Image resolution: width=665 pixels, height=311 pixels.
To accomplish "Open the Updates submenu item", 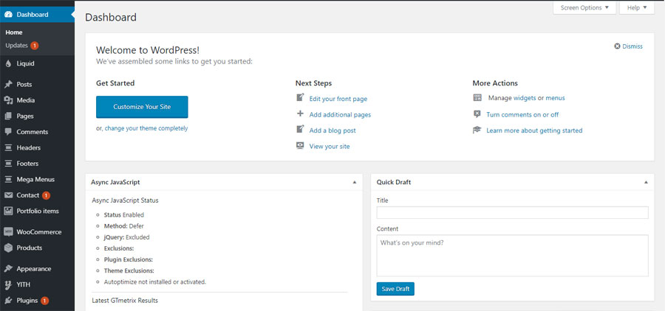I will click(x=16, y=45).
